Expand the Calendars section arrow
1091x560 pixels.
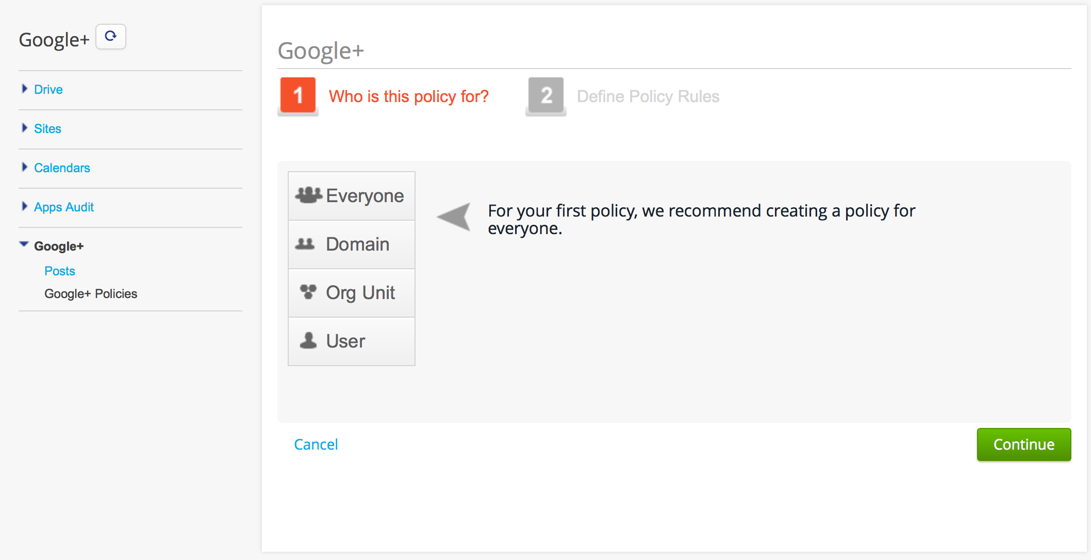point(24,167)
